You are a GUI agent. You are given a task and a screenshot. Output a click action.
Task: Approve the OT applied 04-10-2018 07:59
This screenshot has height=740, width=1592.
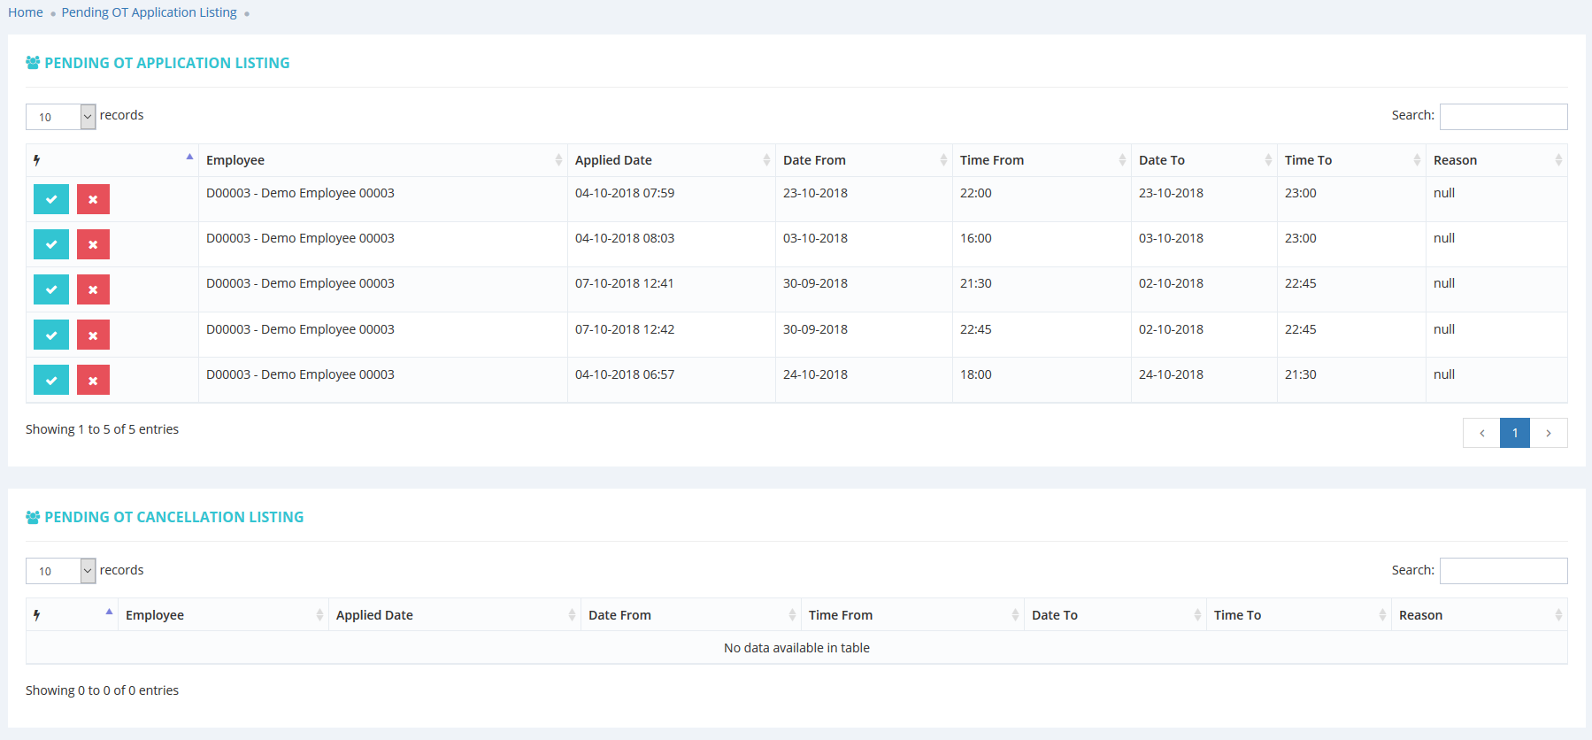tap(51, 199)
